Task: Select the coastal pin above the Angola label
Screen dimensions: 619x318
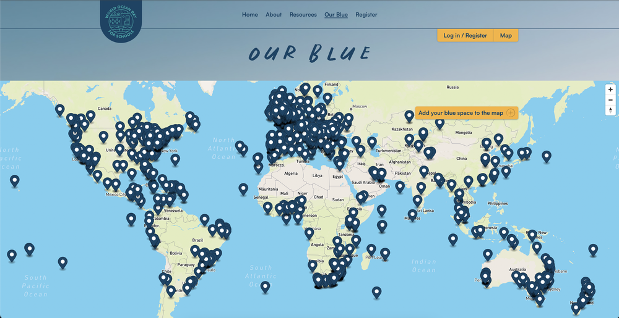Action: tap(309, 233)
